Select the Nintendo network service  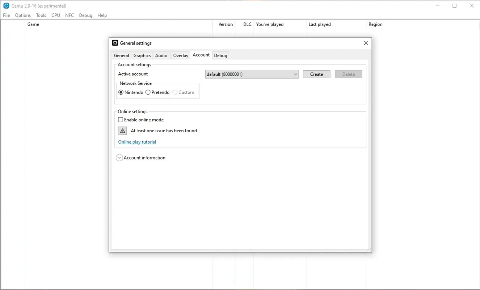point(121,92)
